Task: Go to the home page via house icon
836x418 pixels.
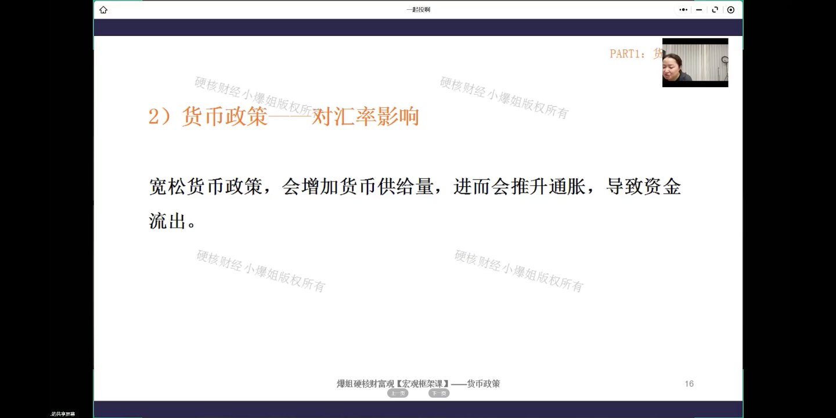Action: pyautogui.click(x=103, y=10)
